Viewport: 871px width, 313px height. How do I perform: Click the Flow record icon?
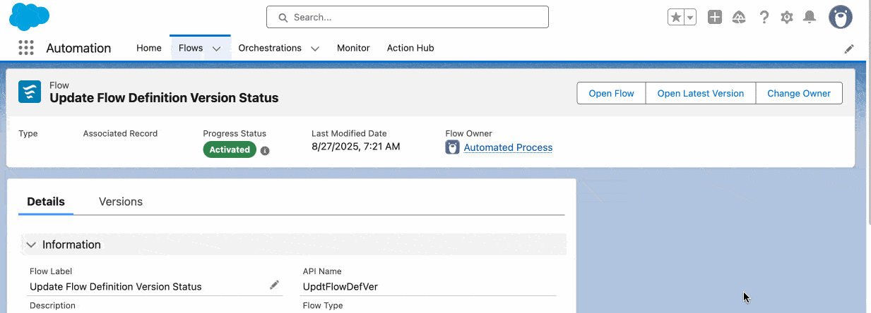pyautogui.click(x=30, y=92)
